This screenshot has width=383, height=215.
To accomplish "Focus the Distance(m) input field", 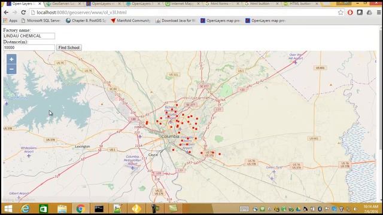I will pos(29,48).
